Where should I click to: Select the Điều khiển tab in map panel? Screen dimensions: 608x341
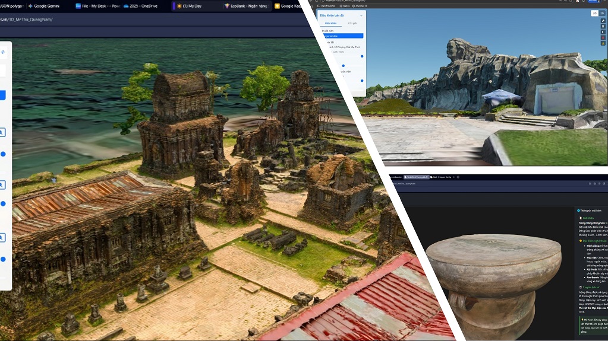331,23
